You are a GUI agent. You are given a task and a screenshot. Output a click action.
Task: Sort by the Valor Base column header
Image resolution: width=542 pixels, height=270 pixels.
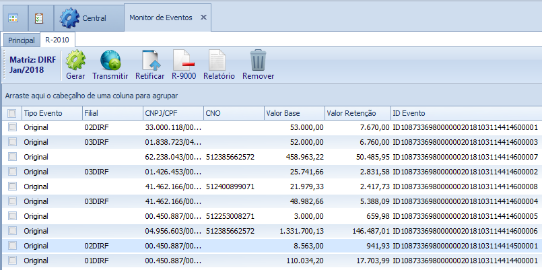[293, 113]
